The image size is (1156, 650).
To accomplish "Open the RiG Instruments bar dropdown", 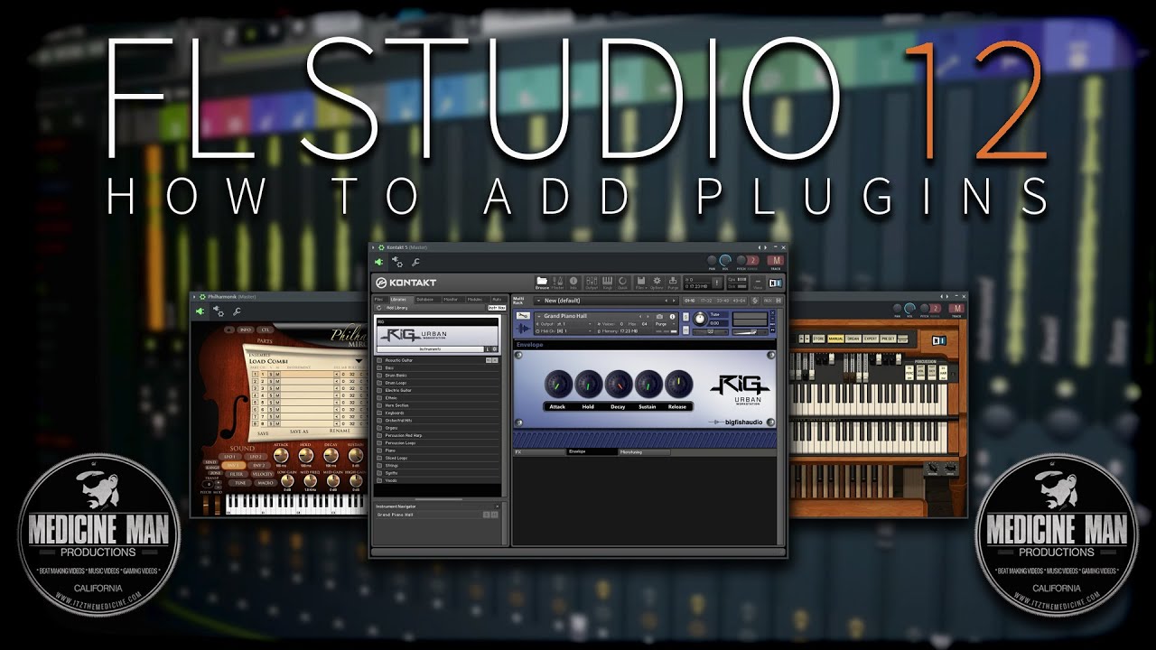I will click(x=430, y=349).
